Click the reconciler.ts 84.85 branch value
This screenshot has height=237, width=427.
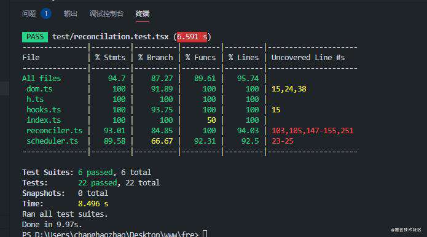click(162, 130)
